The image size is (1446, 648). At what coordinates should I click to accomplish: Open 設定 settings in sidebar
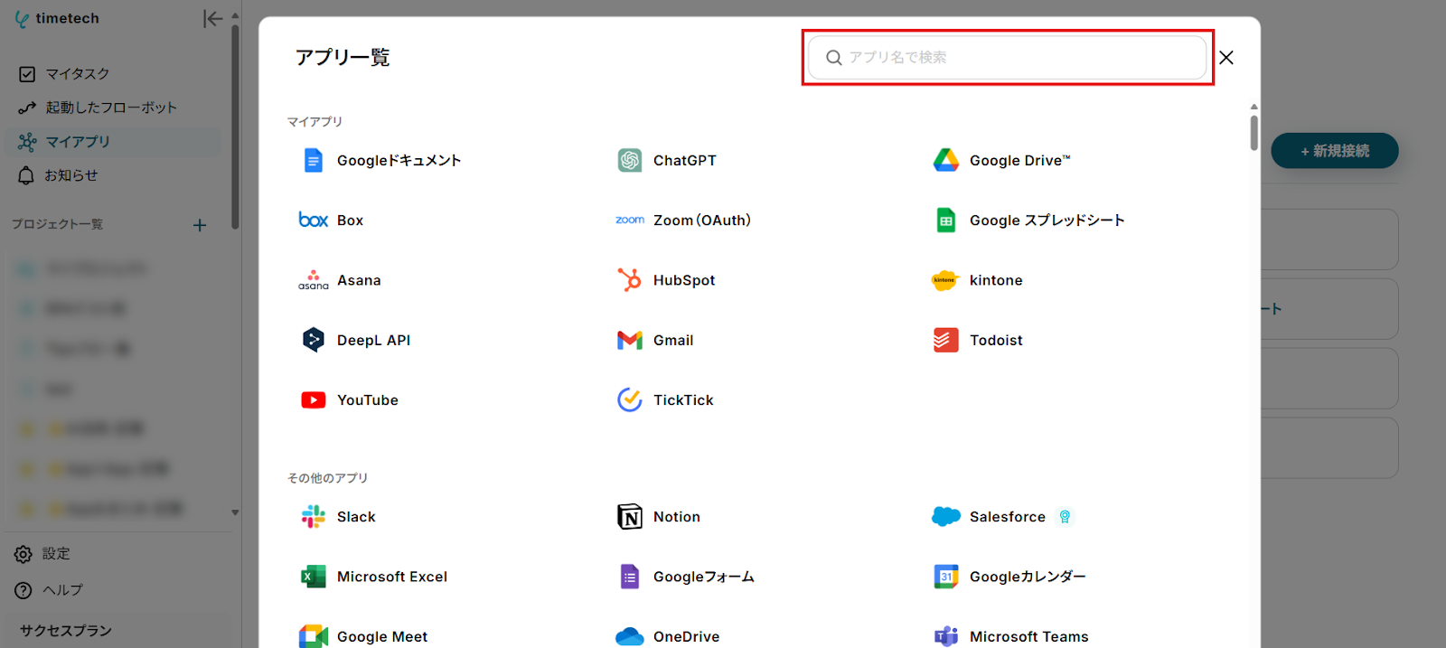(55, 554)
